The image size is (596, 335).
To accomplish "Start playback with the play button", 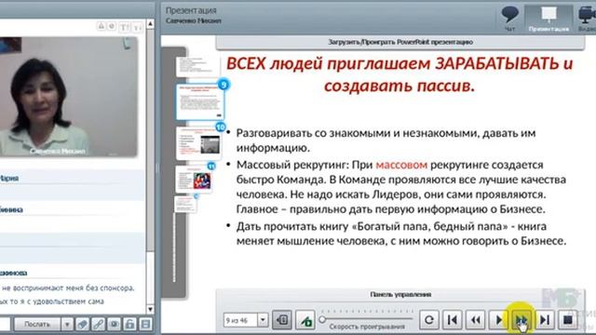I will point(499,320).
